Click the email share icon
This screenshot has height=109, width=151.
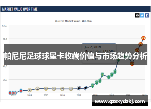(137, 15)
